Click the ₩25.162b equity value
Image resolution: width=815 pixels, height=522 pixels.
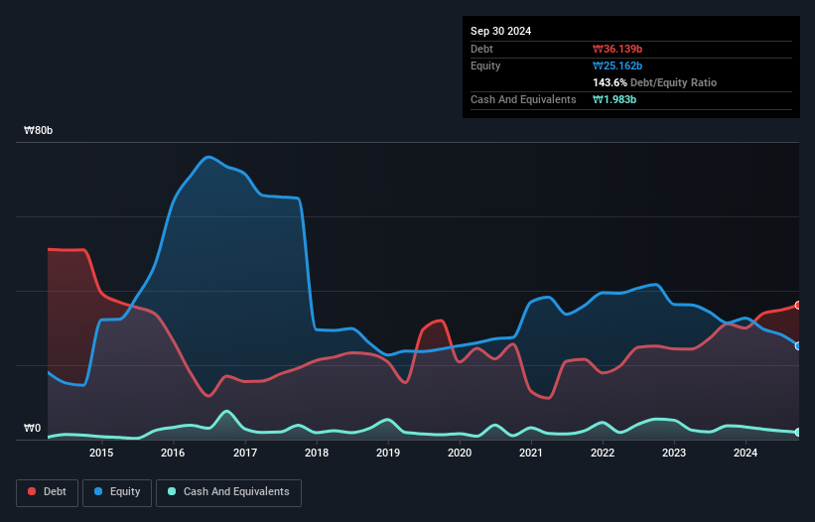pos(617,65)
